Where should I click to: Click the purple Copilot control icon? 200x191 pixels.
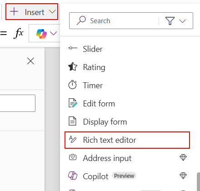coord(73,176)
